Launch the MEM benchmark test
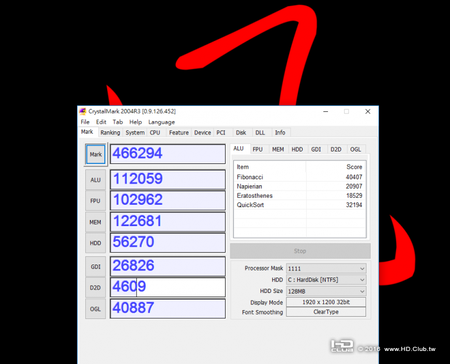Screen dimensions: 450x364 click(95, 222)
